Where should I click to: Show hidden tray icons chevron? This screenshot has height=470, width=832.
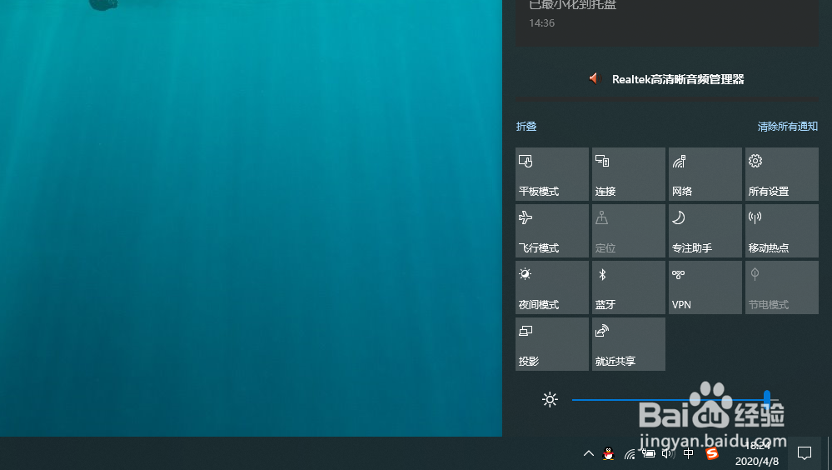point(589,453)
